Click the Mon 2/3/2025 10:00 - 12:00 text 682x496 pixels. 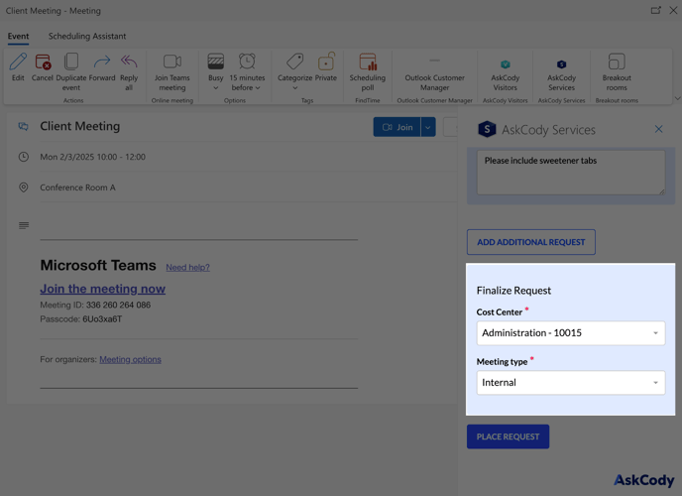(x=92, y=157)
